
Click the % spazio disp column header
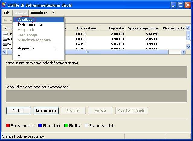coord(173,28)
